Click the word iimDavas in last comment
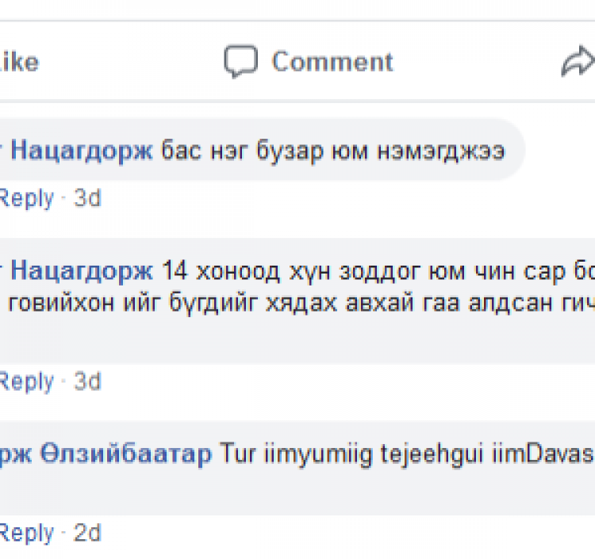Screen dimensions: 595x559 [543, 454]
